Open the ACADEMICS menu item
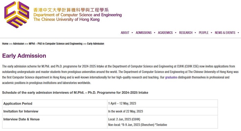This screenshot has width=241, height=131. (165, 33)
